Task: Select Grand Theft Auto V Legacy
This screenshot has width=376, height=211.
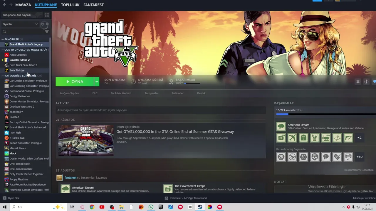Action: coord(26,44)
